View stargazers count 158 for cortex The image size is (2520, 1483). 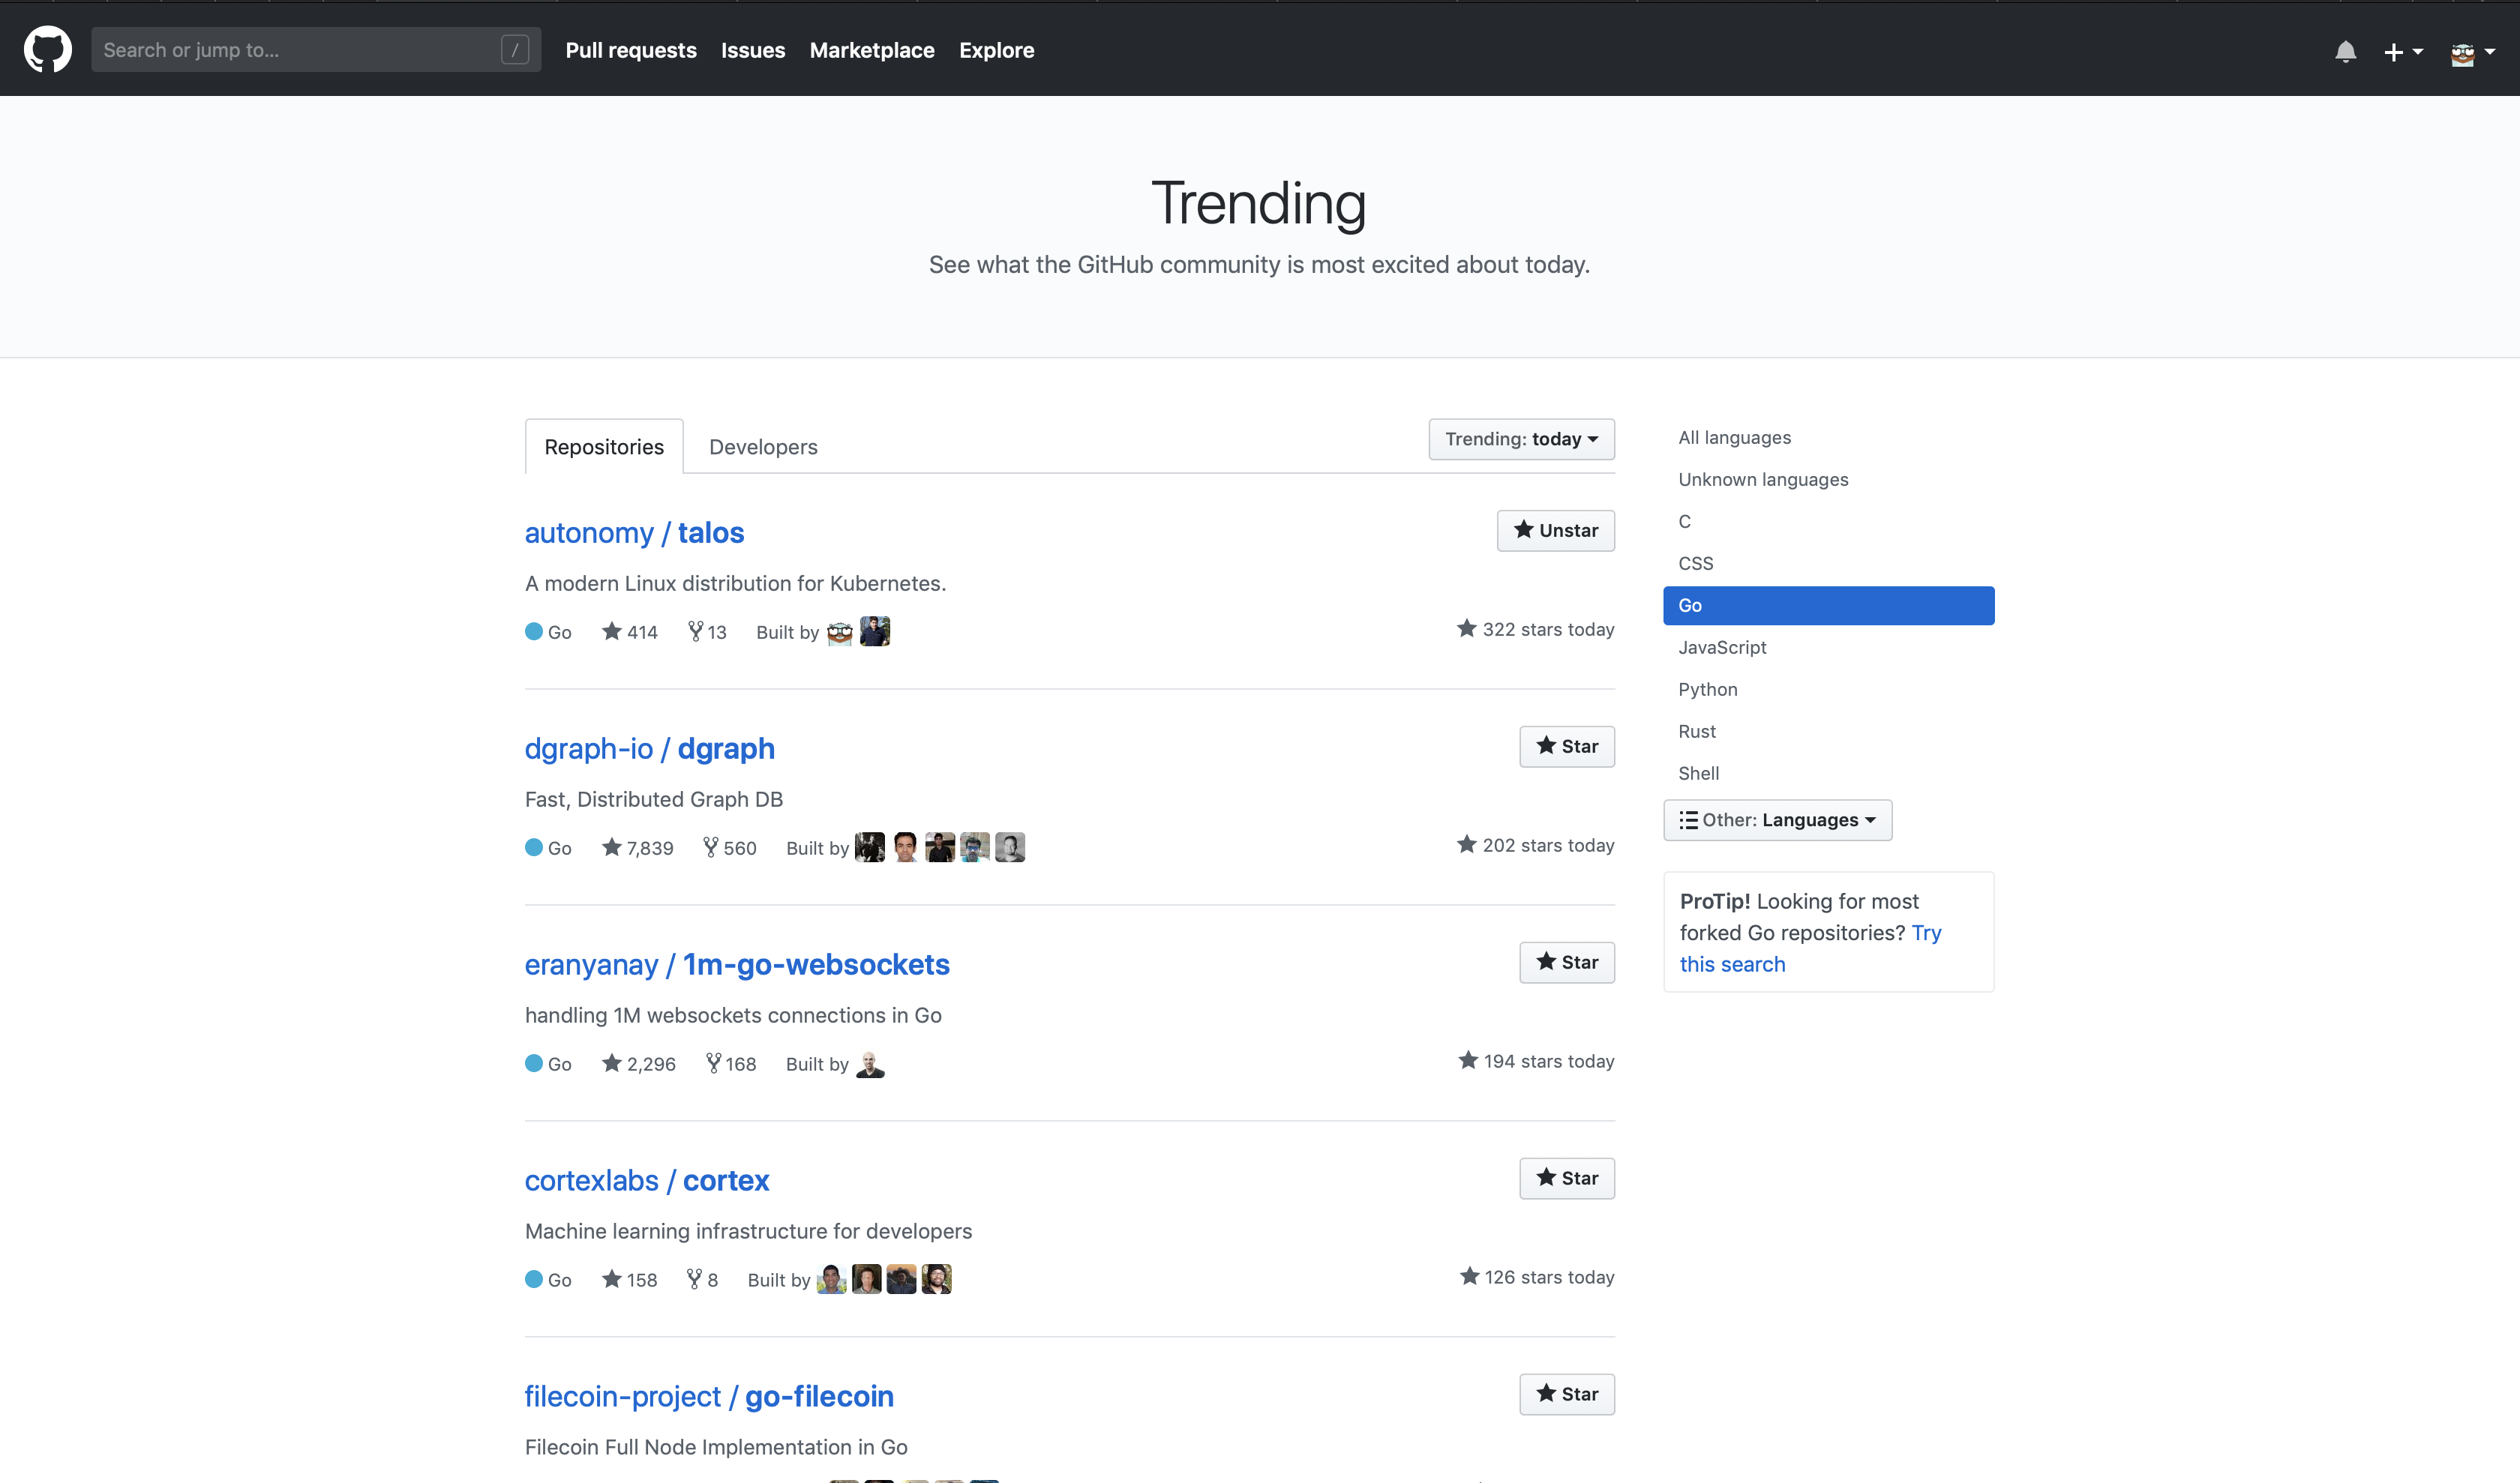pos(630,1279)
